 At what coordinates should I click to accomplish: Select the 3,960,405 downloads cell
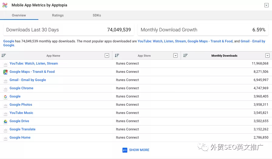pos(261,97)
